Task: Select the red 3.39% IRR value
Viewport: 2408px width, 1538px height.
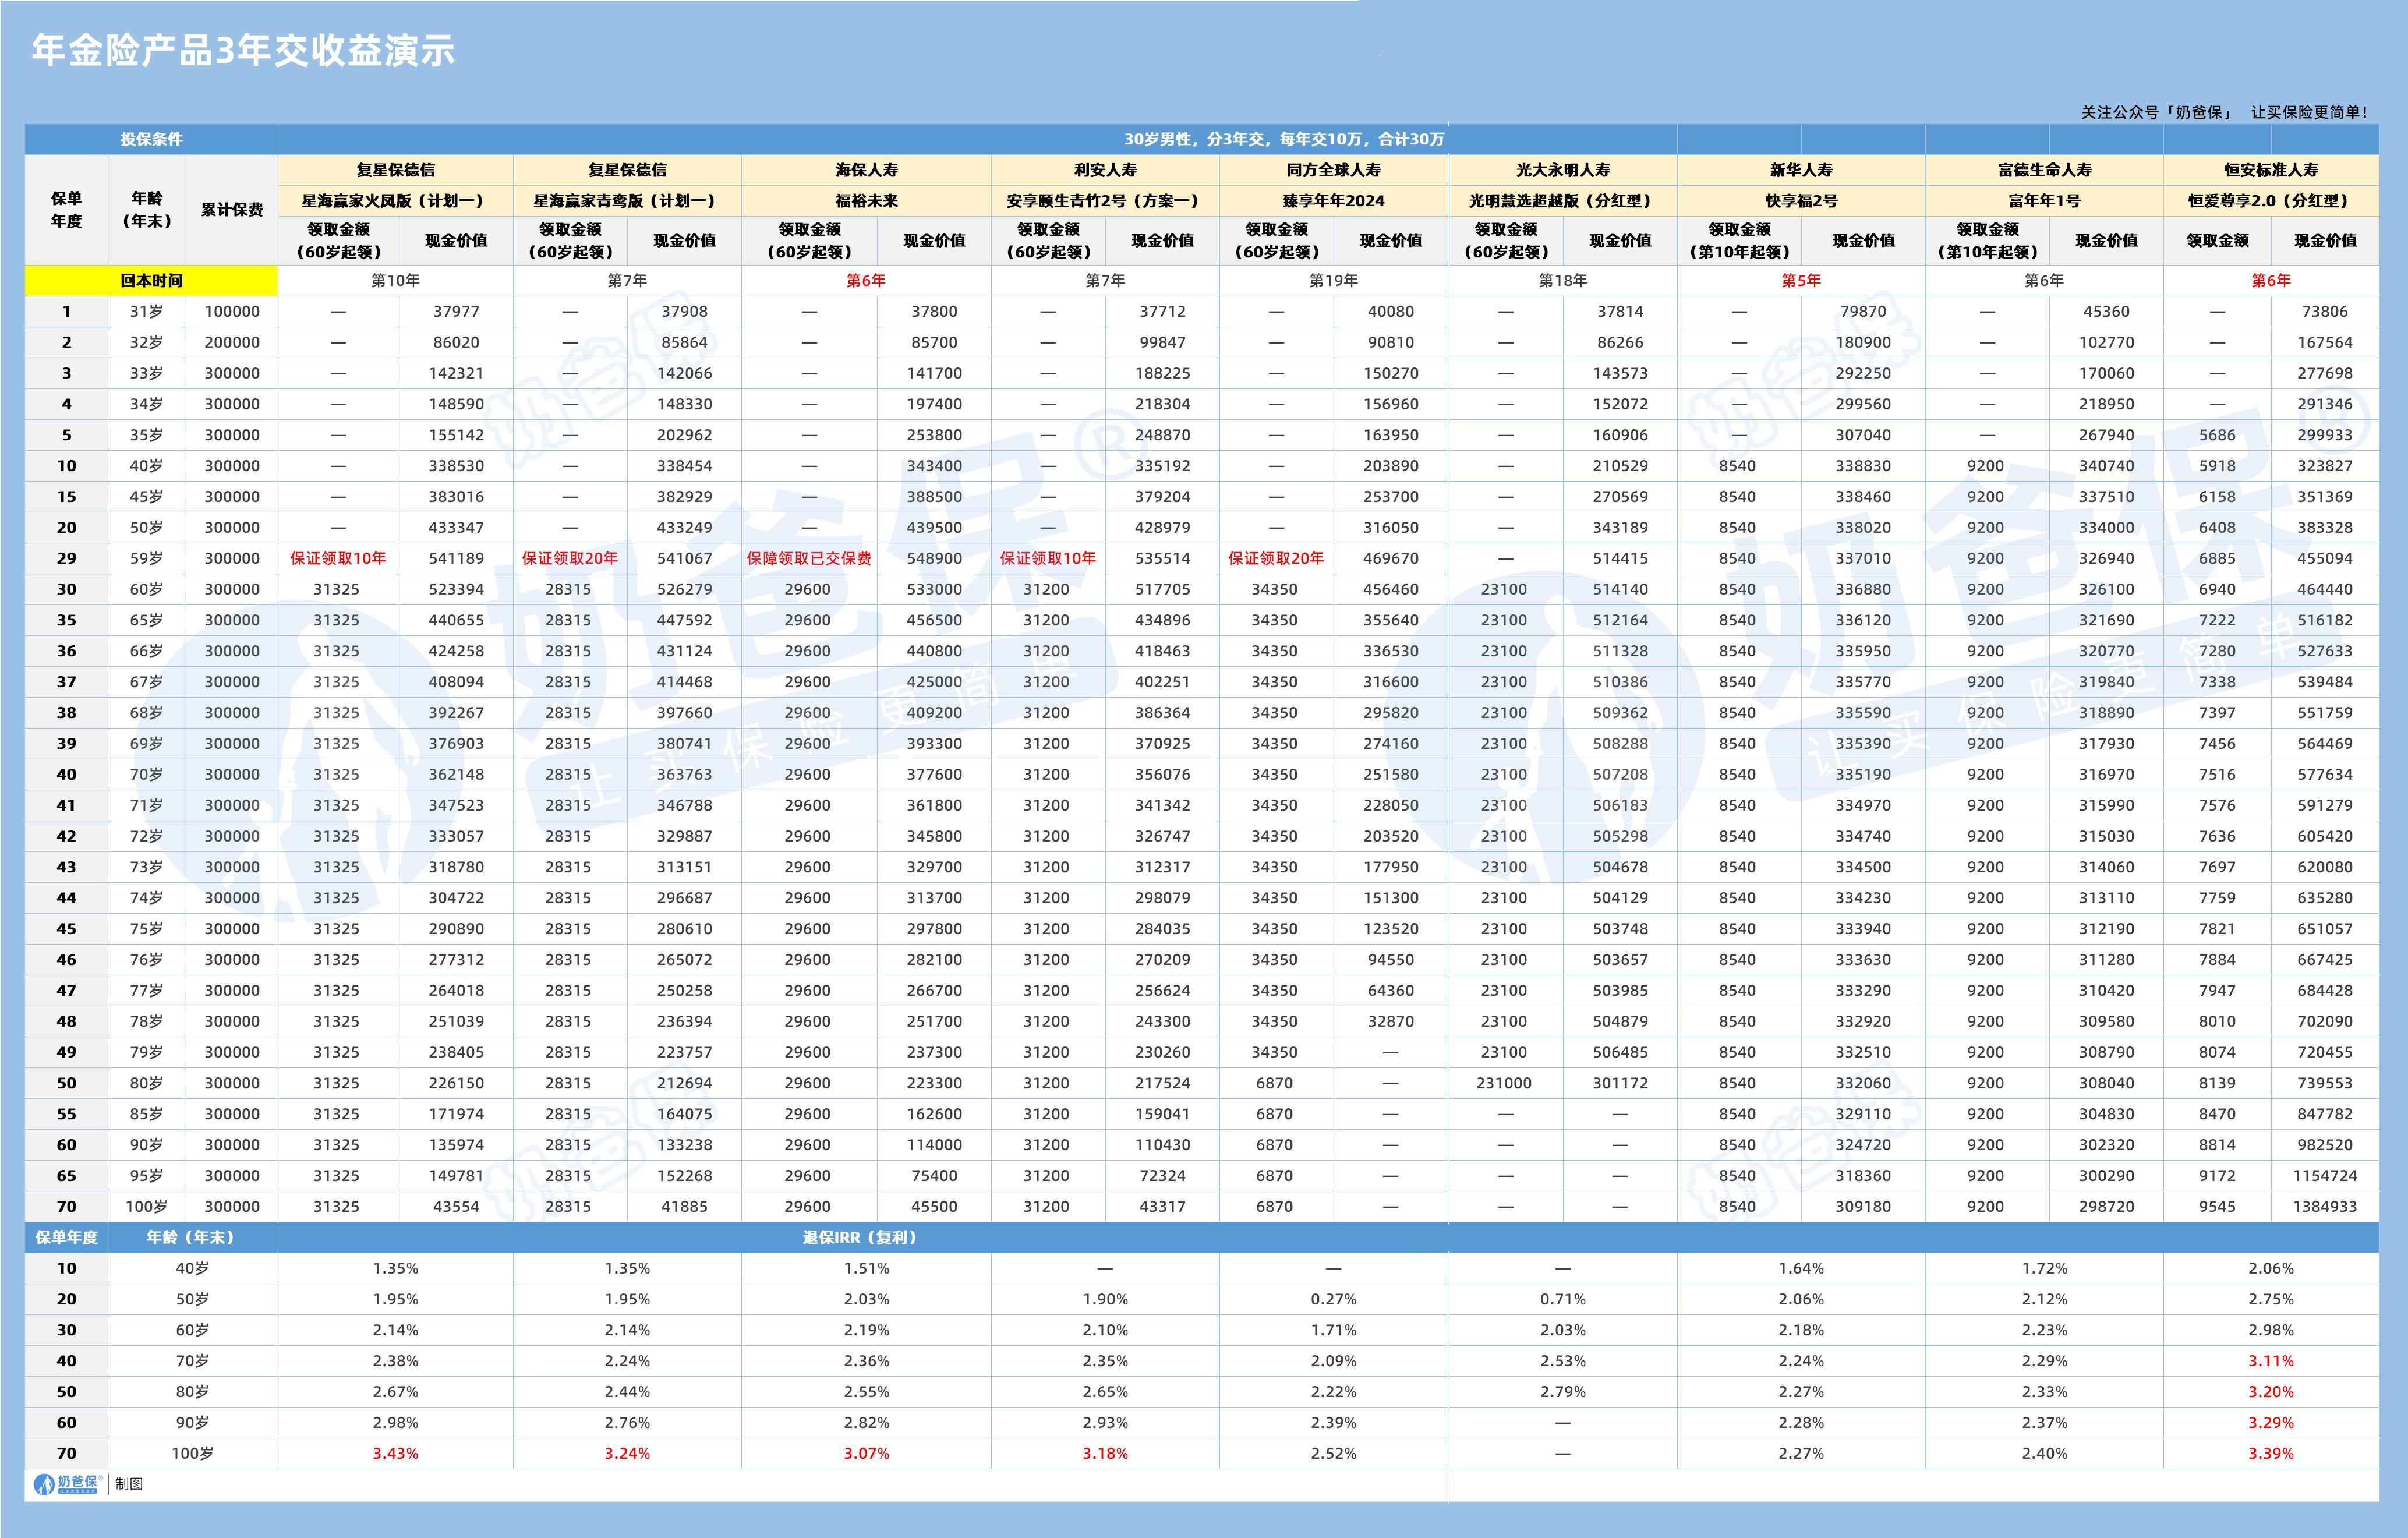Action: pos(2271,1454)
